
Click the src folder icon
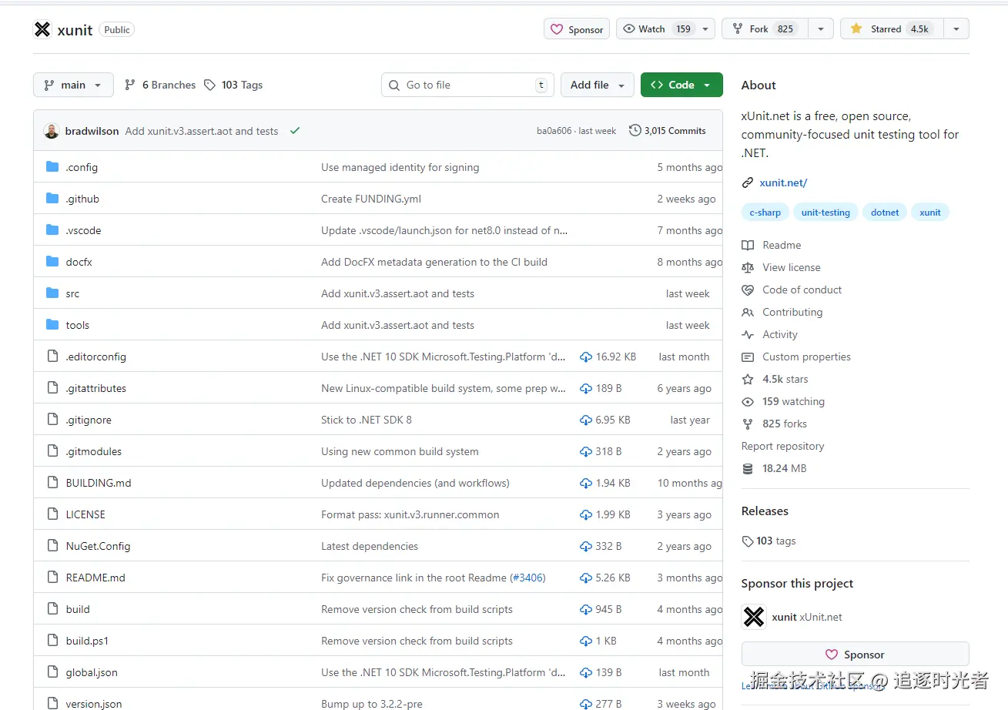click(x=52, y=293)
